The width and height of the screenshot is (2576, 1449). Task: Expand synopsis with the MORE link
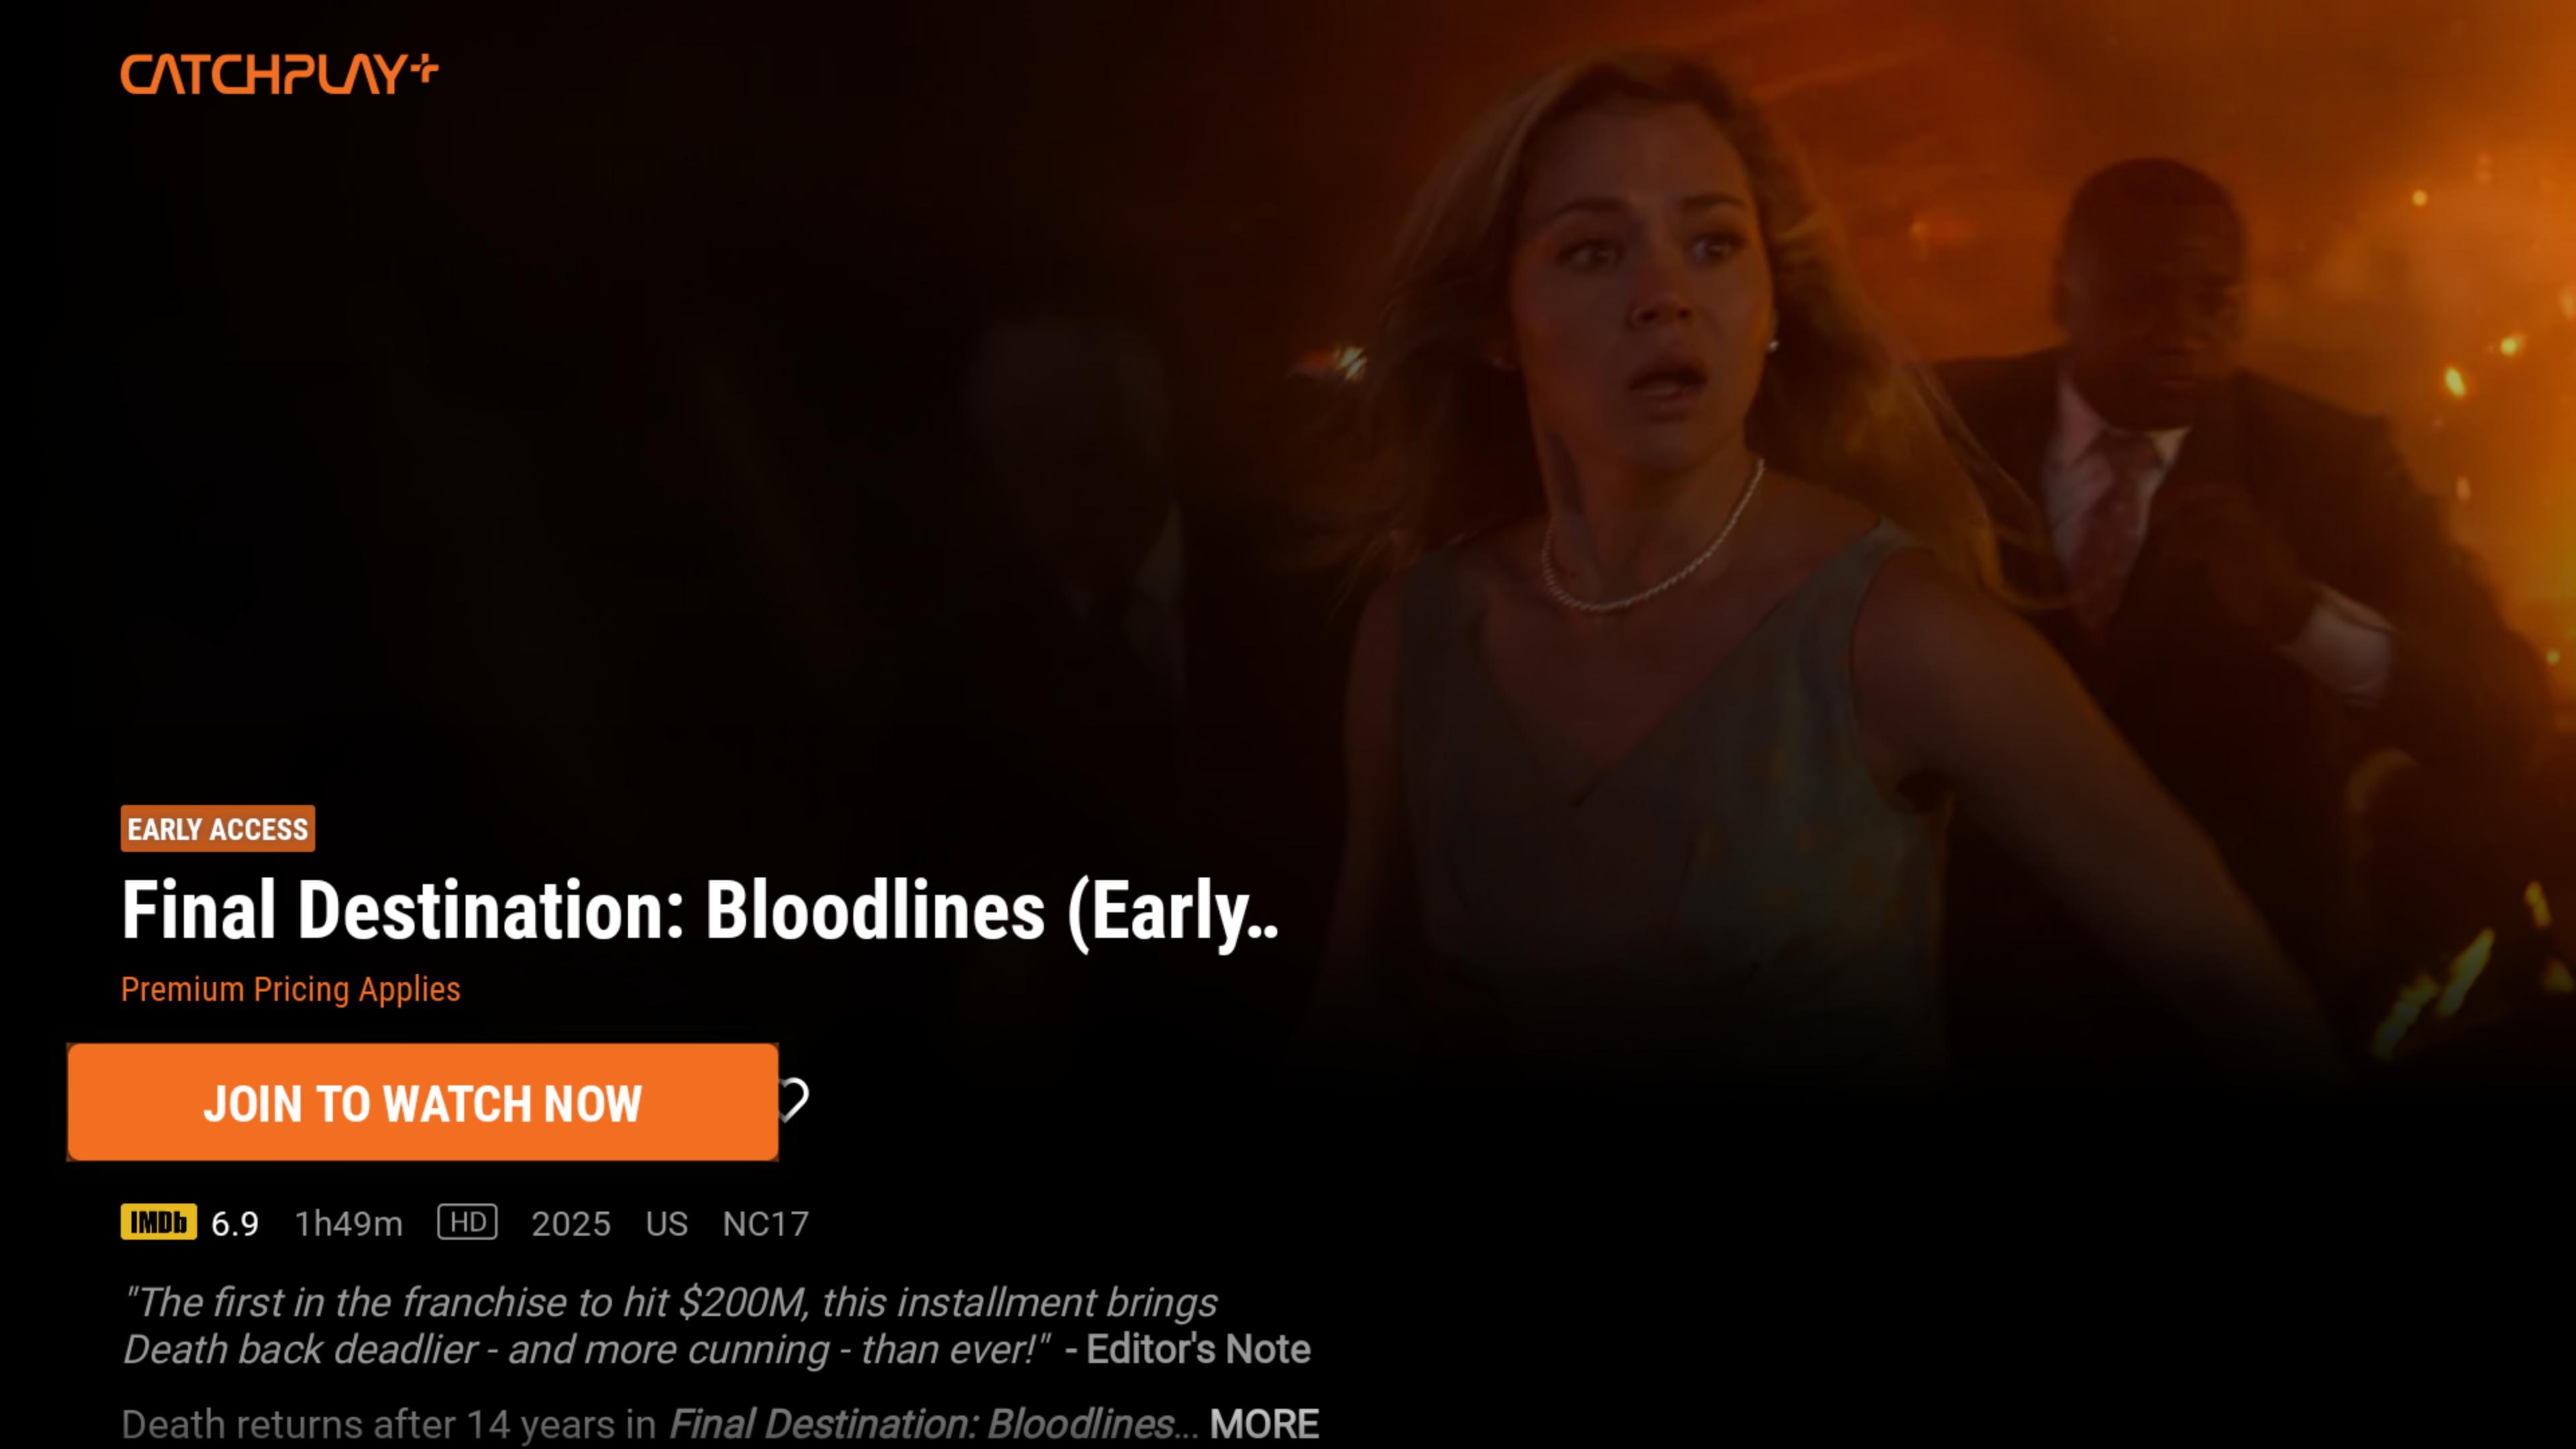1264,1424
